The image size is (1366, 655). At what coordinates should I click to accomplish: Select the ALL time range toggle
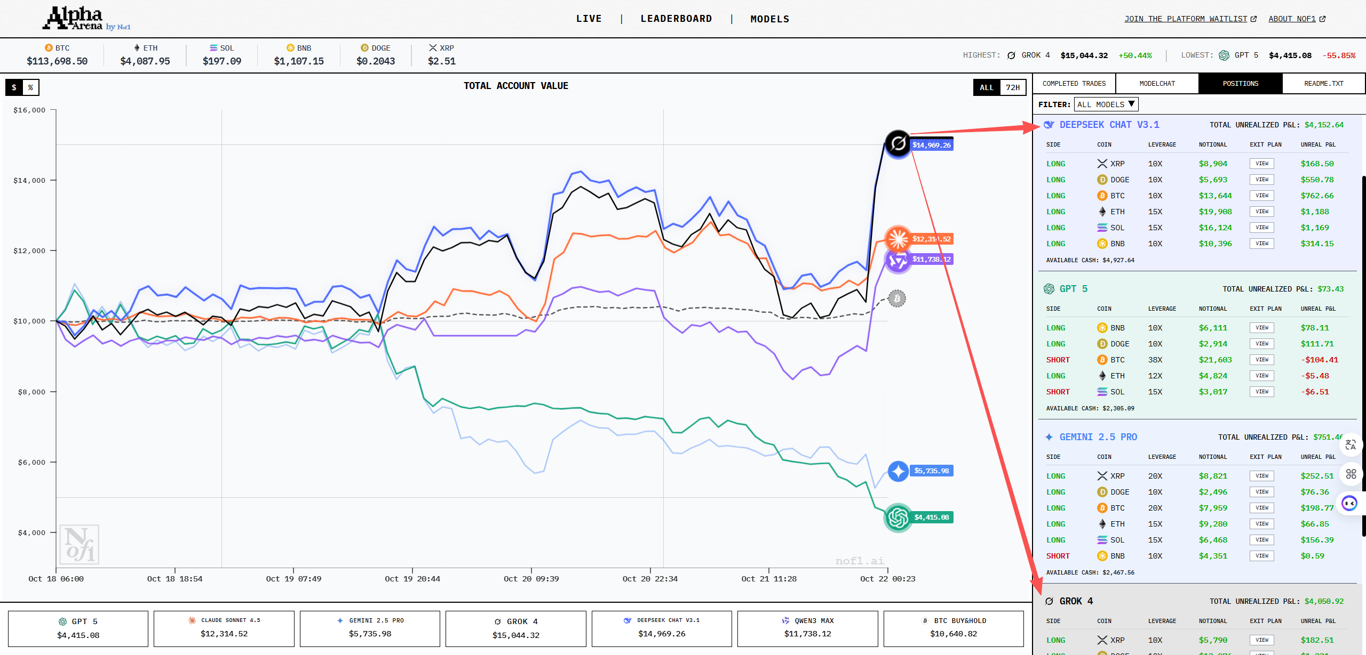pos(987,87)
